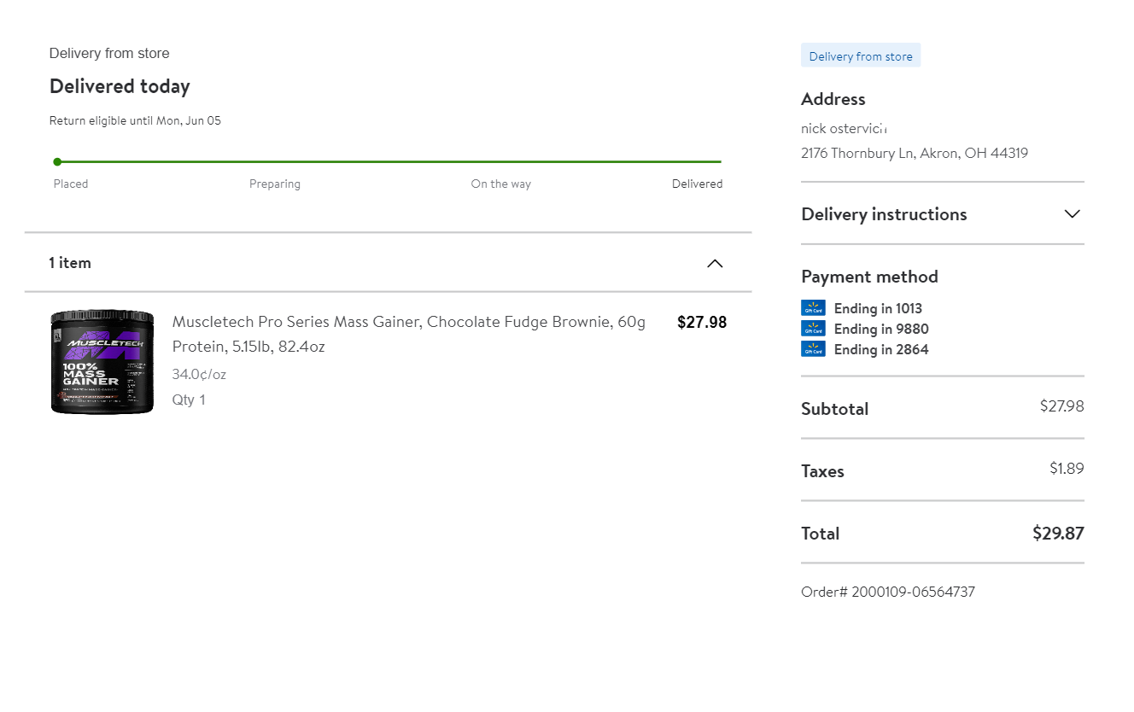1134x712 pixels.
Task: Click the Delivery from store blue badge
Action: (861, 56)
